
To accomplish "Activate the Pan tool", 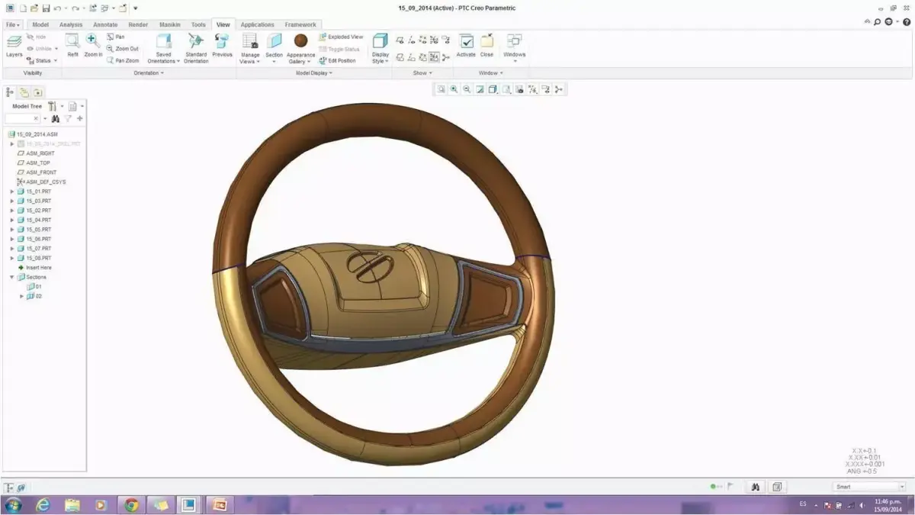I will (x=116, y=37).
